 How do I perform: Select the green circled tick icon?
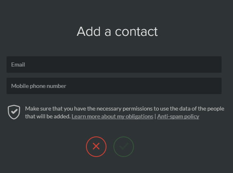pos(124,146)
